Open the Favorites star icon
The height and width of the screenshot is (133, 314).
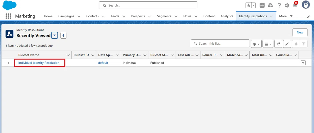[248, 5]
